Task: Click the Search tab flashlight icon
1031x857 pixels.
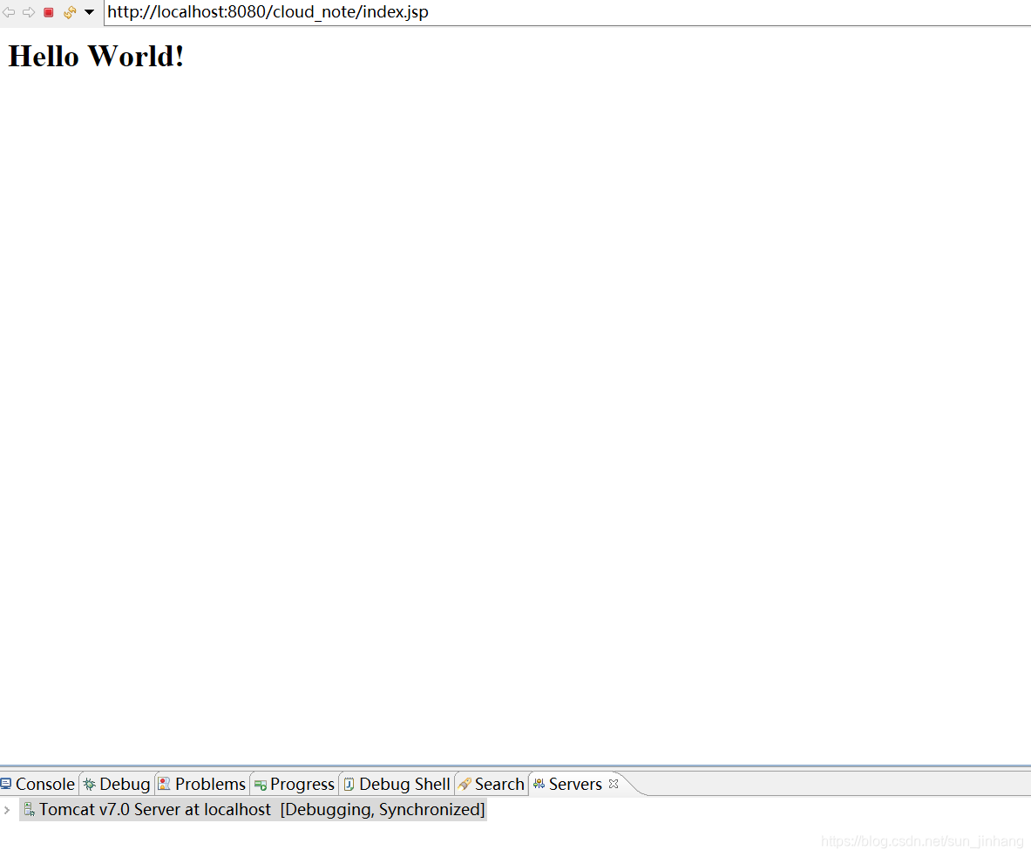Action: point(465,784)
